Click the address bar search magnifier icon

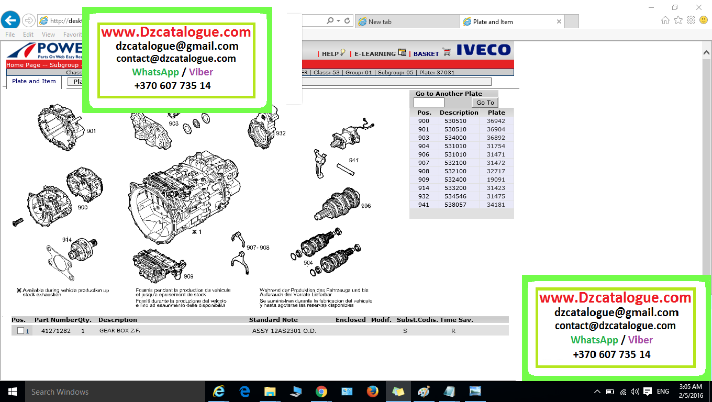click(x=330, y=21)
